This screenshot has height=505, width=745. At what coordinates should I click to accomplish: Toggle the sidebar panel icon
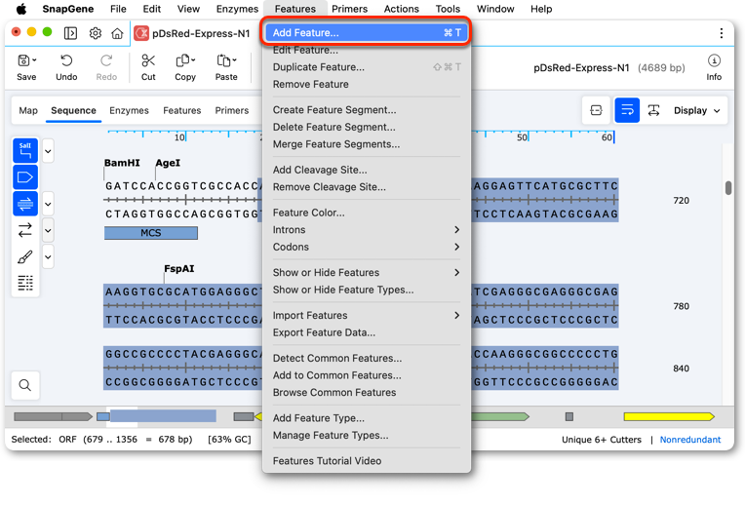(70, 33)
